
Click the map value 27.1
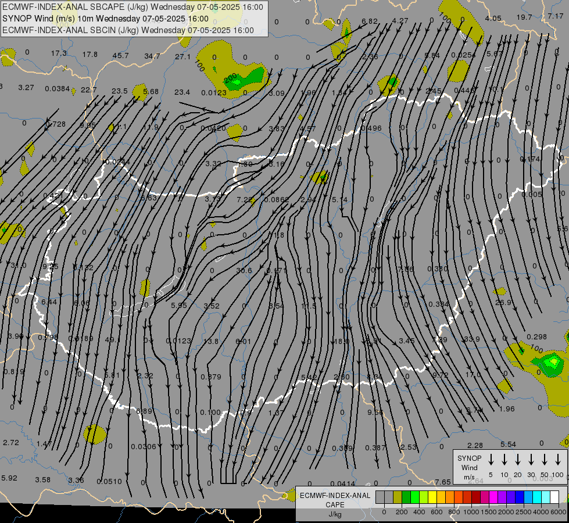coord(182,56)
